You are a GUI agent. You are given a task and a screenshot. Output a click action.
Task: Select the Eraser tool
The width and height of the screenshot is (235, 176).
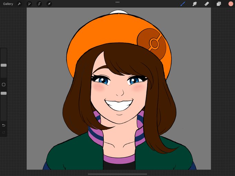click(x=207, y=4)
